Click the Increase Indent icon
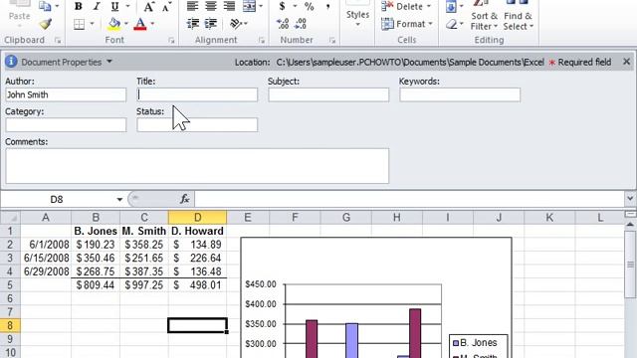Viewport: 637px width, 358px height. click(x=210, y=24)
